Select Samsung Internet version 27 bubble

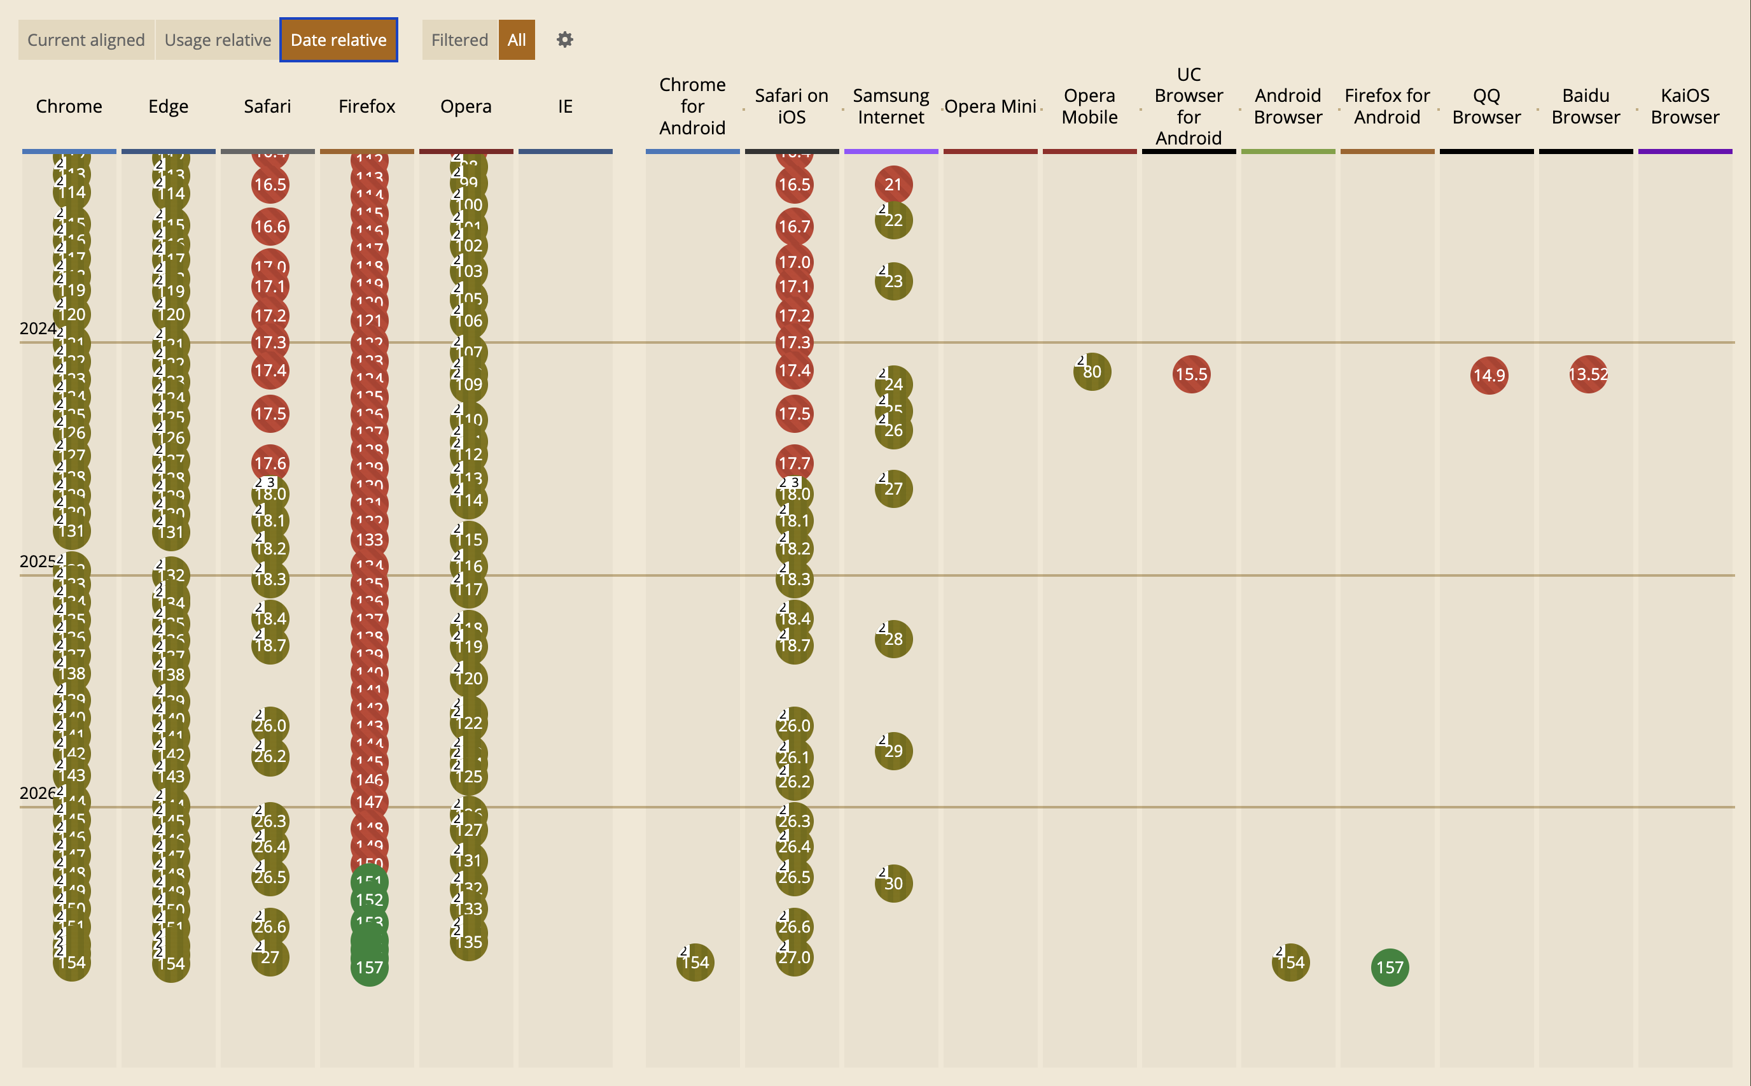(x=894, y=489)
